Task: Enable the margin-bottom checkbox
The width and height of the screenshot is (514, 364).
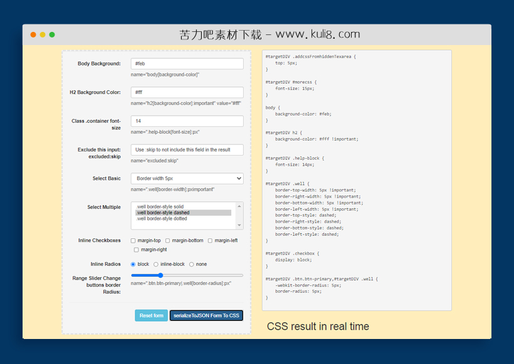Action: tap(168, 241)
